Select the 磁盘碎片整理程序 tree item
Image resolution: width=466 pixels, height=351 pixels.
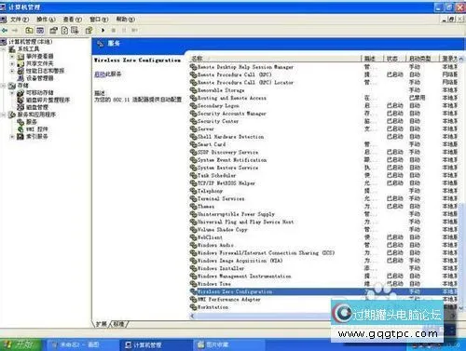[x=48, y=101]
